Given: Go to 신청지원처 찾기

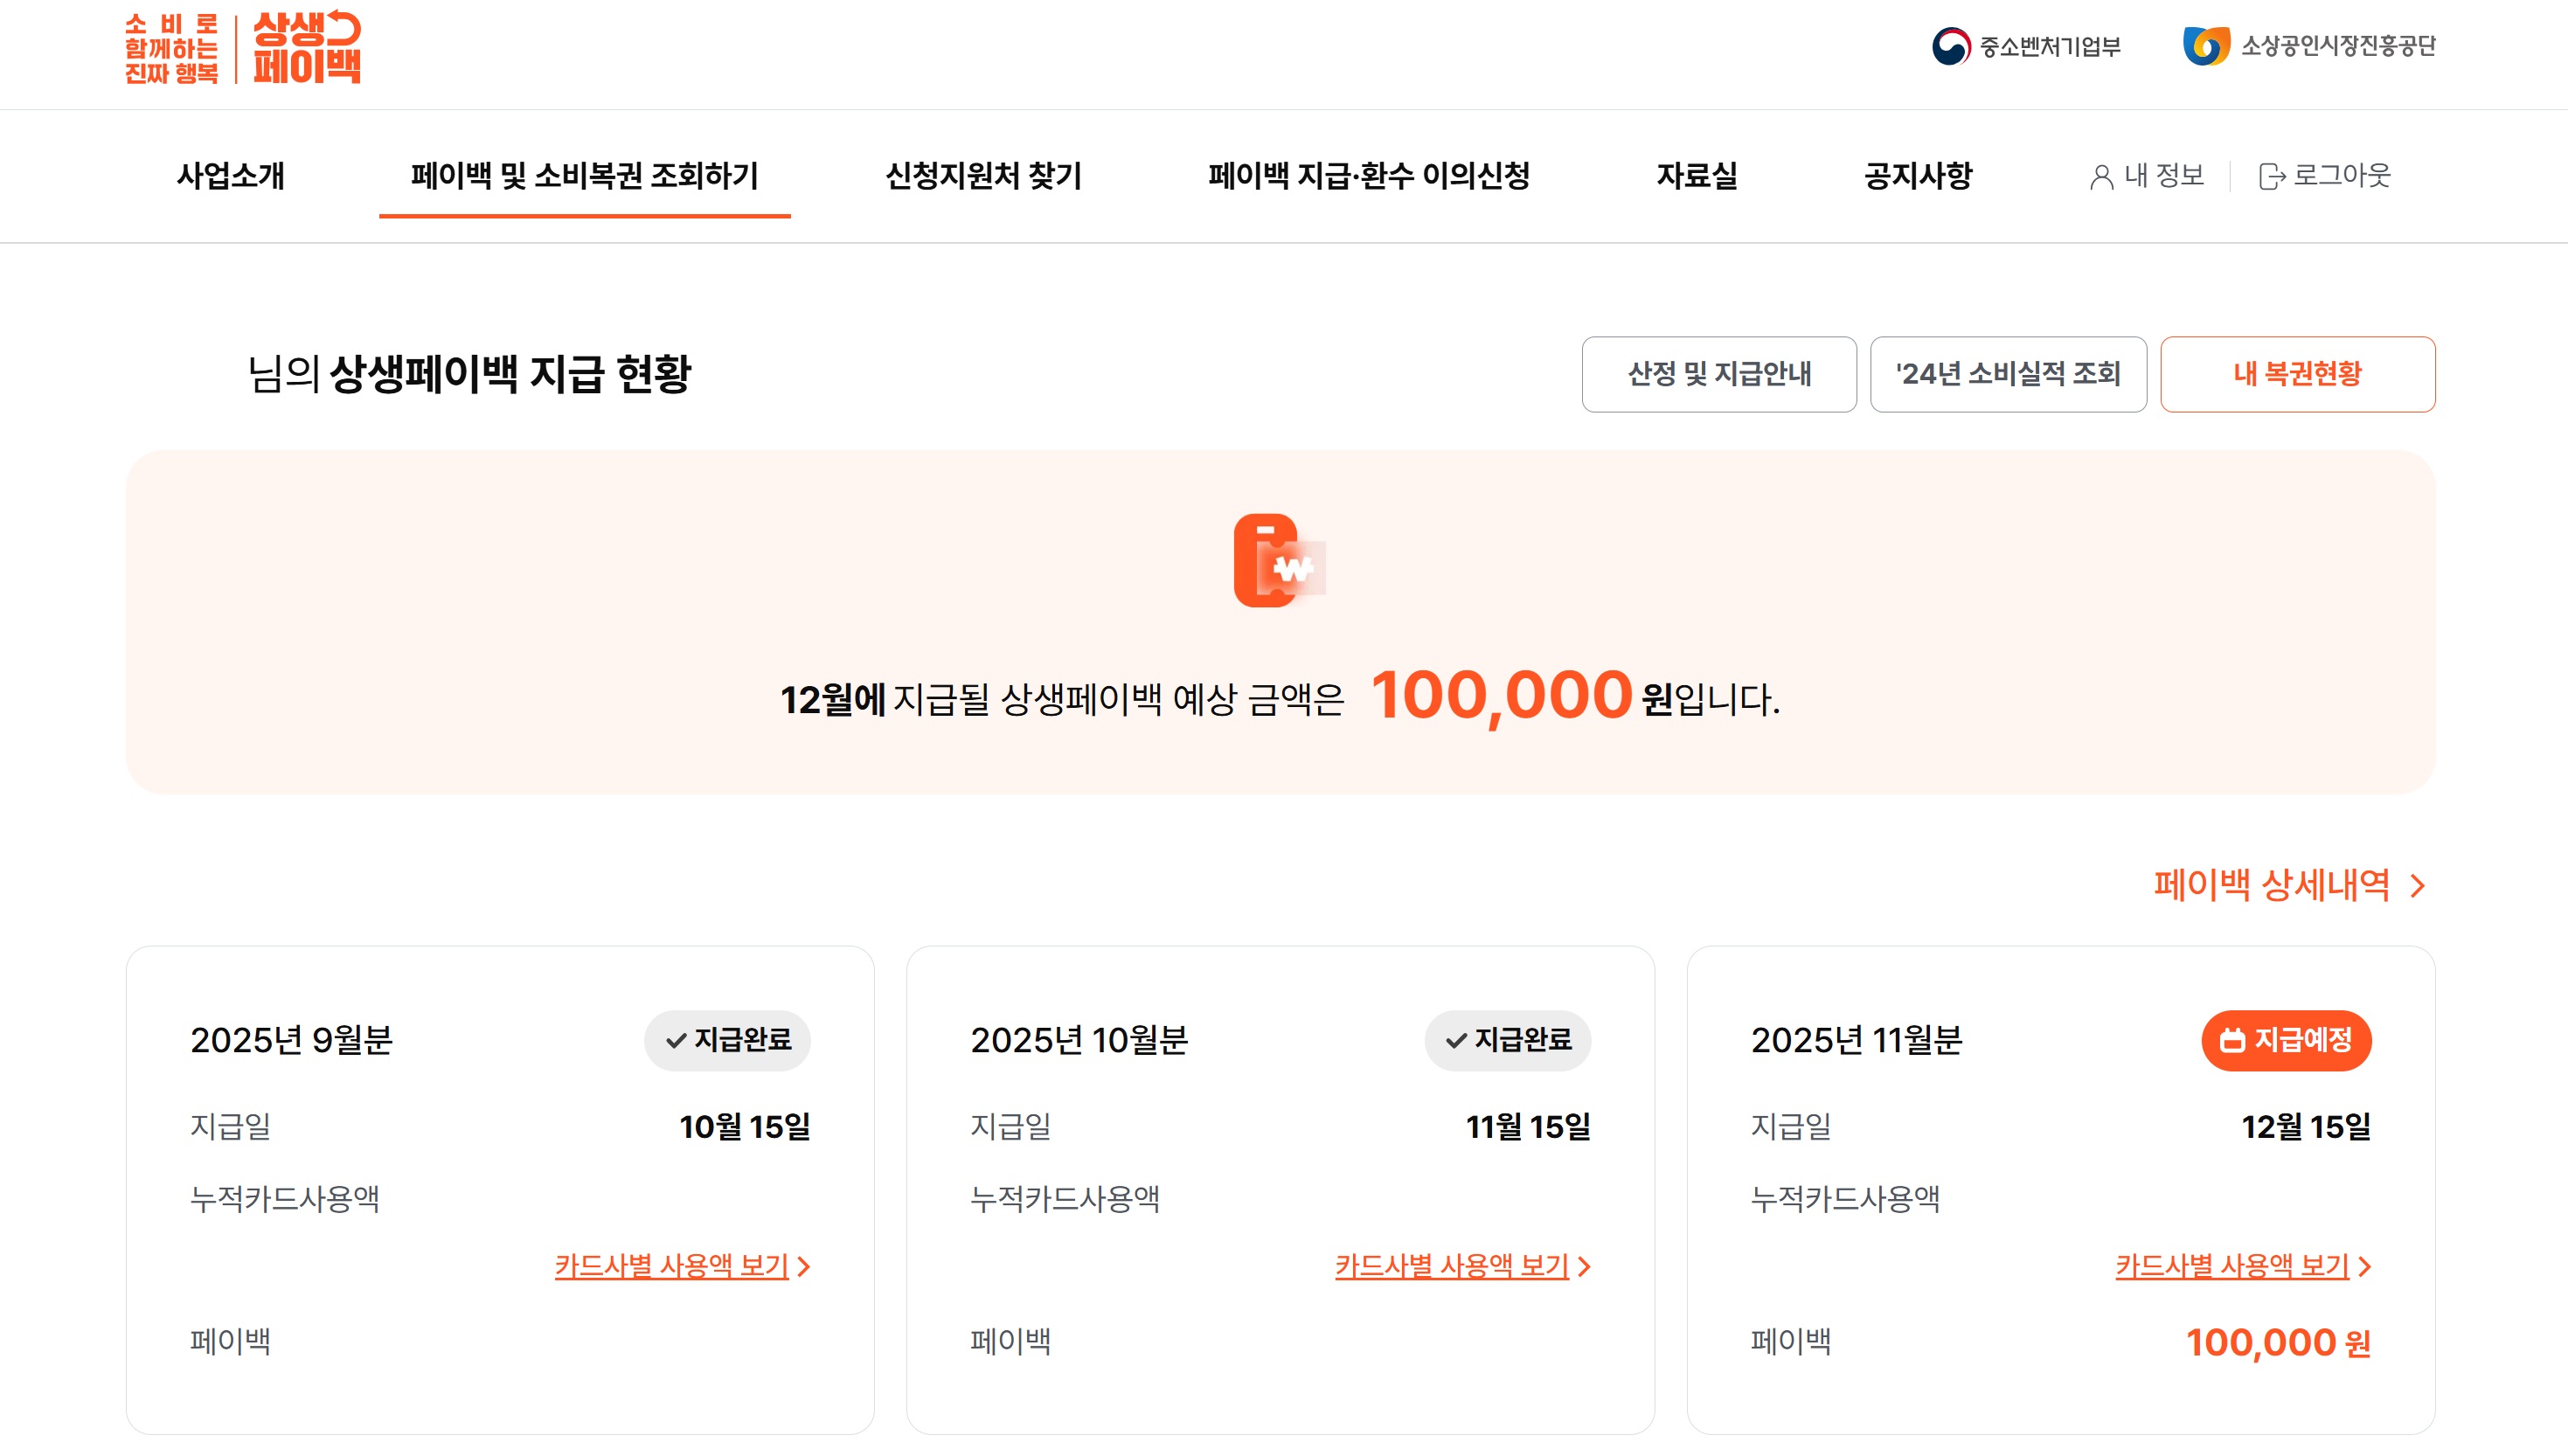Looking at the screenshot, I should pos(983,176).
